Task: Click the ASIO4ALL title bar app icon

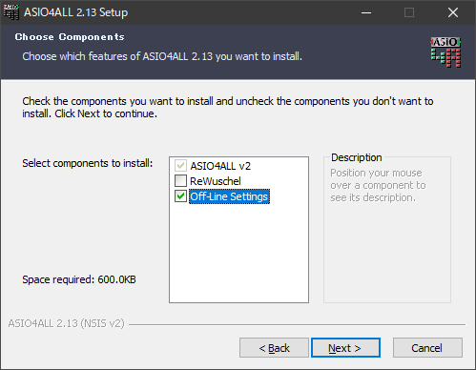Action: click(11, 12)
